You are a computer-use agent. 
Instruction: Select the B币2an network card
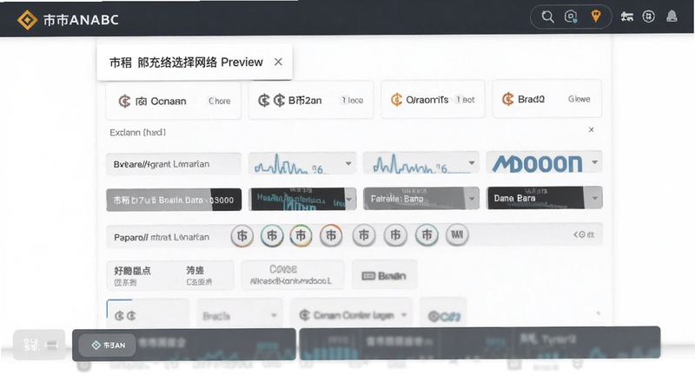click(311, 100)
